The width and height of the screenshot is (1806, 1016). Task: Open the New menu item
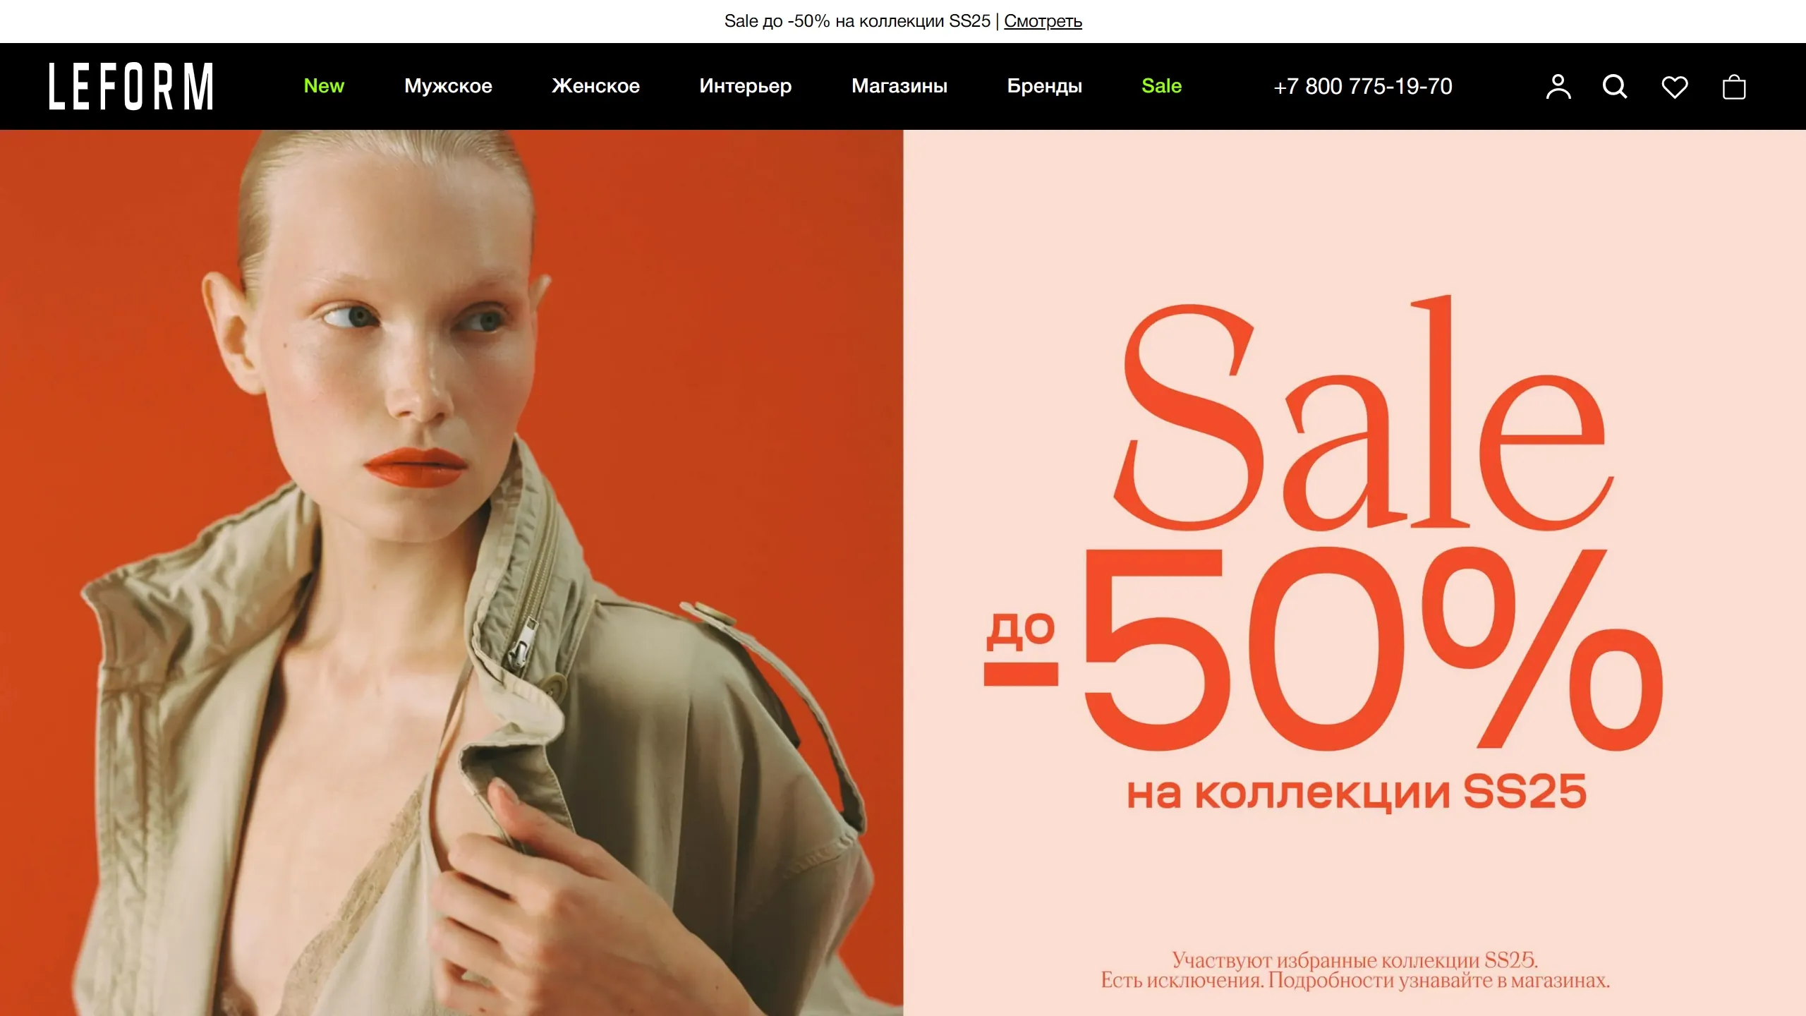click(x=324, y=86)
